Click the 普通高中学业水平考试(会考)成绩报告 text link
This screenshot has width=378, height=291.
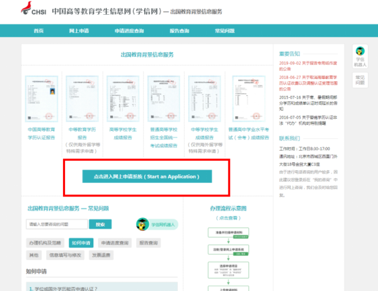249,133
